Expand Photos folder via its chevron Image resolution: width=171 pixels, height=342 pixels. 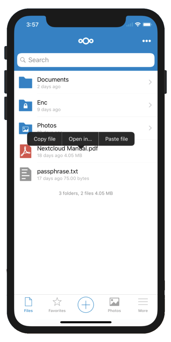150,128
